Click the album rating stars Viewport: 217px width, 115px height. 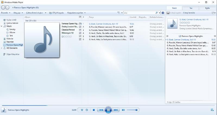click(x=67, y=37)
